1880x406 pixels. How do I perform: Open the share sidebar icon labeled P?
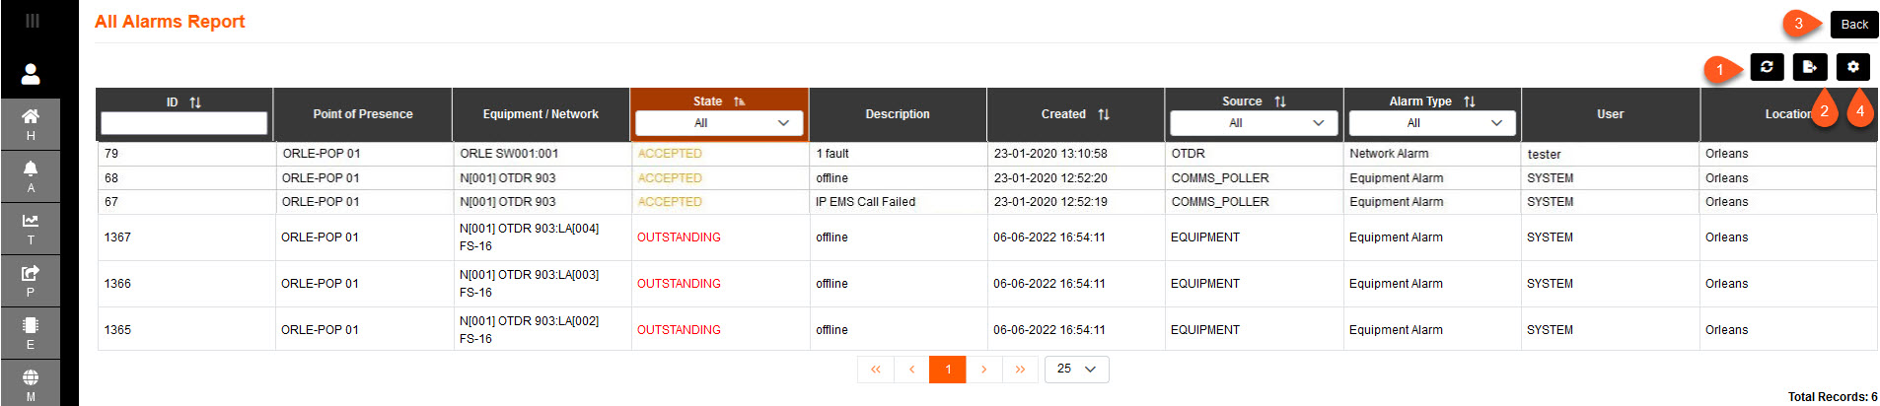[31, 281]
